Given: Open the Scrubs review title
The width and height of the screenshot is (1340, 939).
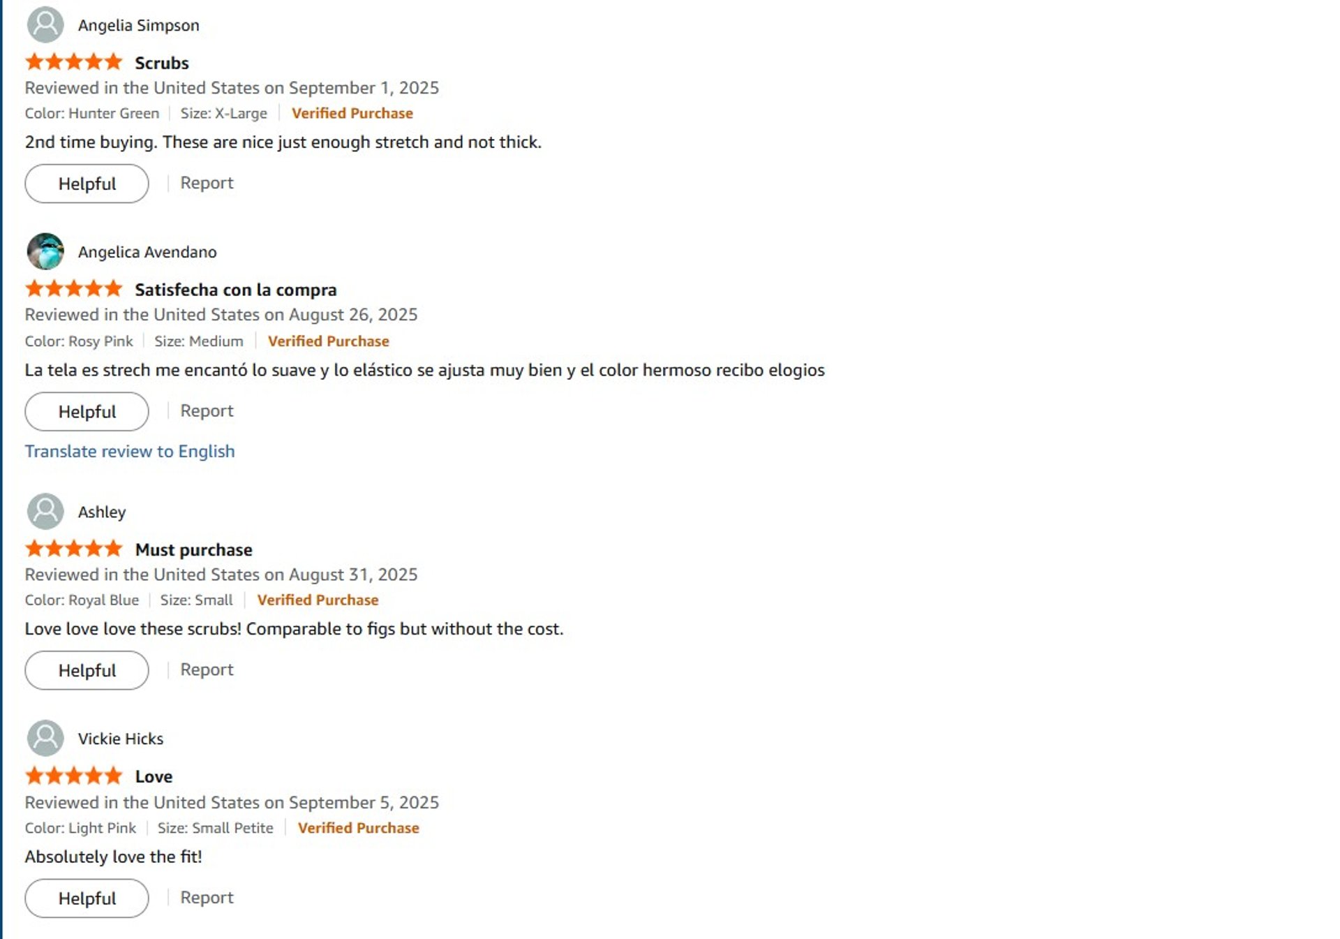Looking at the screenshot, I should click(x=162, y=63).
